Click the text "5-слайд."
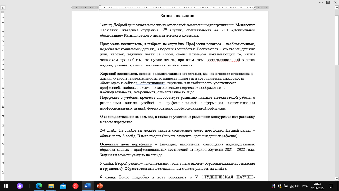 coord(107,164)
